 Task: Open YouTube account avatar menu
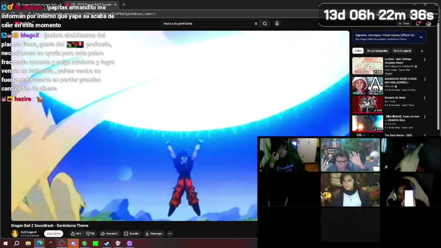tap(428, 23)
